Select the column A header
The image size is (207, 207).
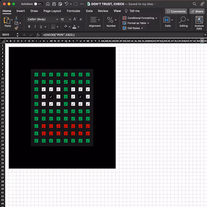[7, 41]
